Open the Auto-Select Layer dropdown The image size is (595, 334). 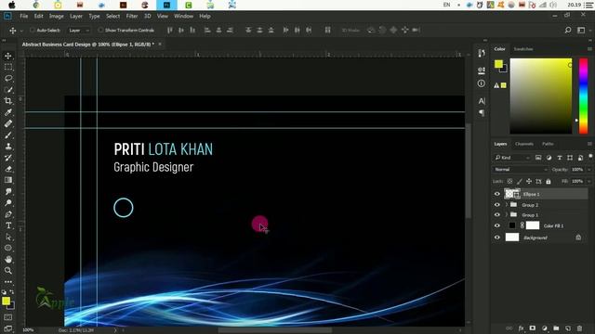click(x=79, y=31)
